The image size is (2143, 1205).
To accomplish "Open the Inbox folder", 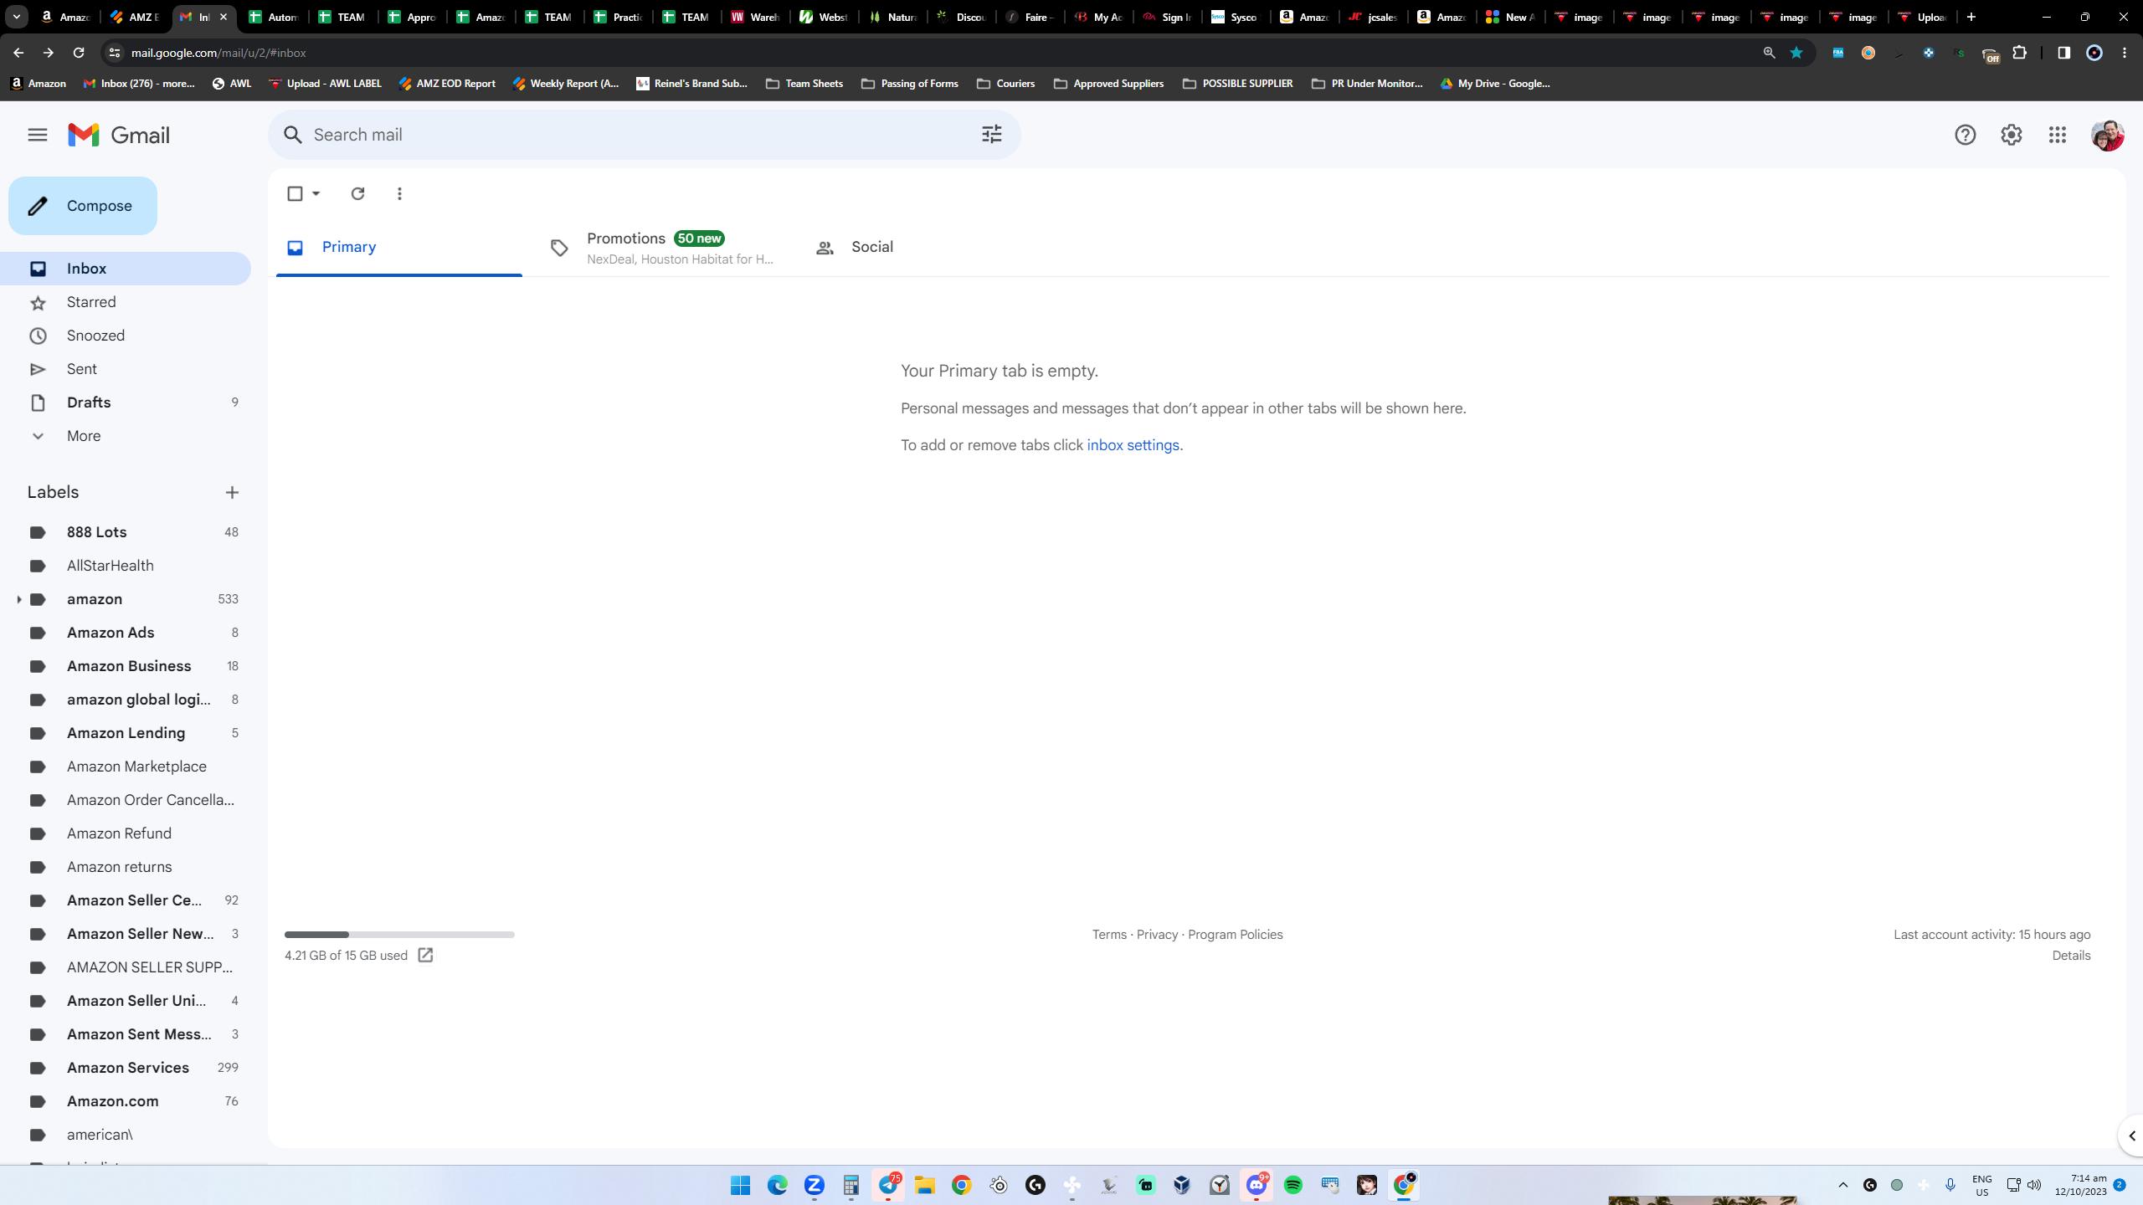I will pyautogui.click(x=126, y=269).
